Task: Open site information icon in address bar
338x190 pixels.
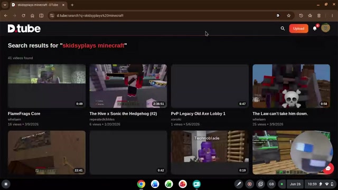Action: pyautogui.click(x=52, y=15)
